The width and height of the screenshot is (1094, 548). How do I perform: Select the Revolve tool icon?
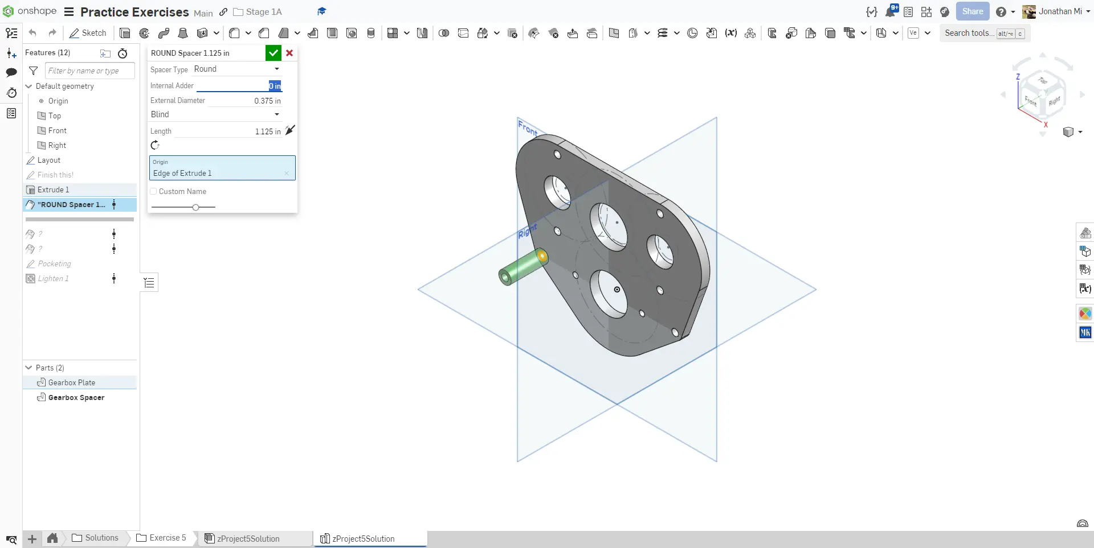pos(144,33)
